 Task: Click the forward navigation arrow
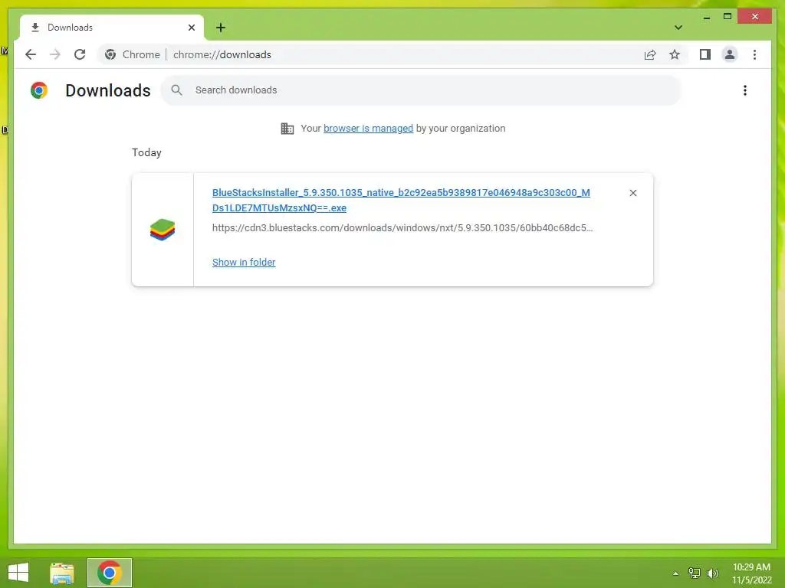[x=55, y=54]
